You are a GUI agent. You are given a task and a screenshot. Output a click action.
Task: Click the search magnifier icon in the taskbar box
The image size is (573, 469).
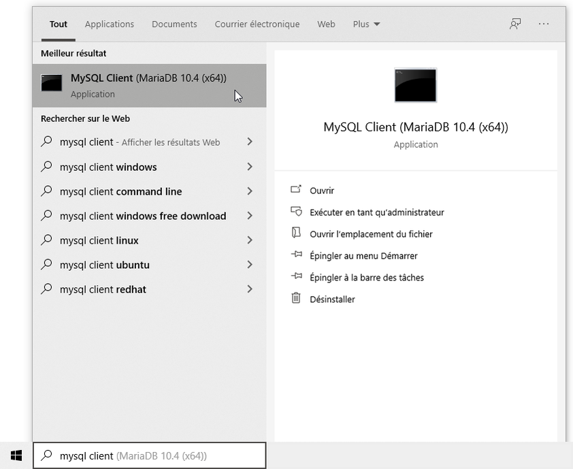pos(46,455)
